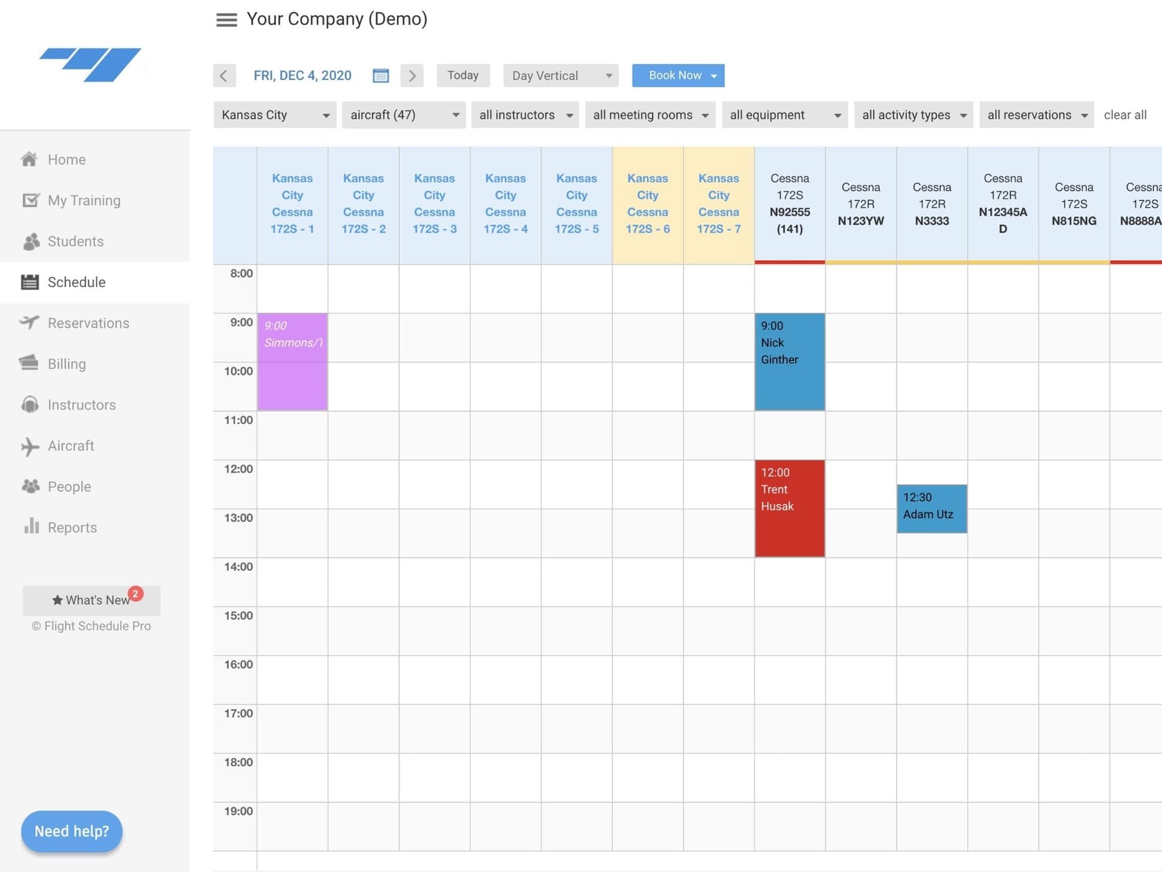Expand the Kansas City location dropdown
The width and height of the screenshot is (1162, 872).
point(274,115)
